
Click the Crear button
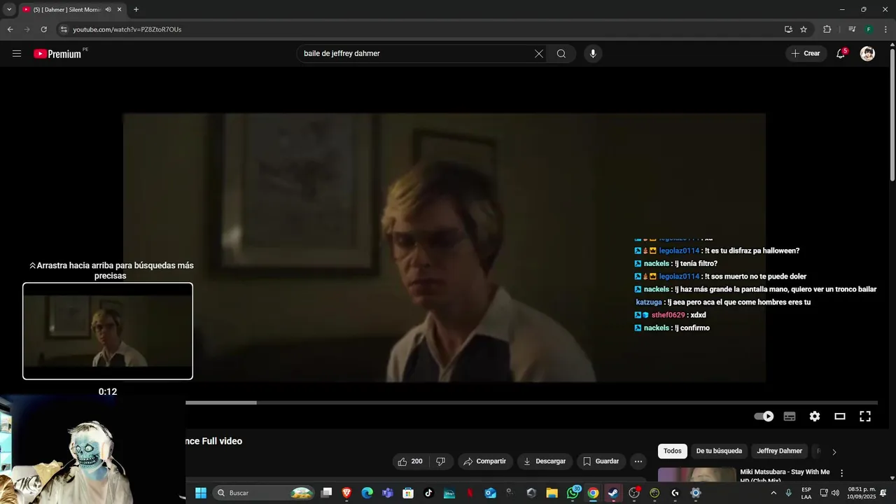806,53
